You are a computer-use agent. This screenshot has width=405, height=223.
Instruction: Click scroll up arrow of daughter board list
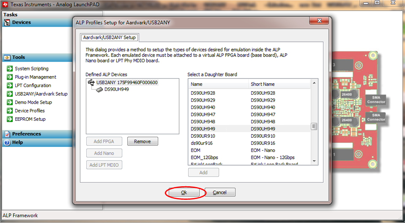point(314,83)
